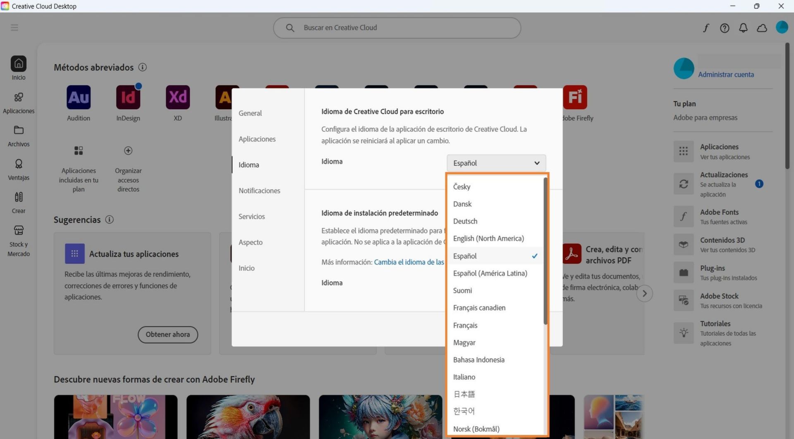Click next arrow on suggestions carousel

[x=644, y=294]
